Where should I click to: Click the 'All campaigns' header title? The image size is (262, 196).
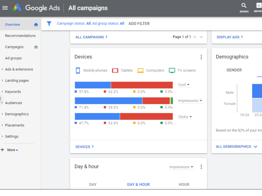coord(88,8)
